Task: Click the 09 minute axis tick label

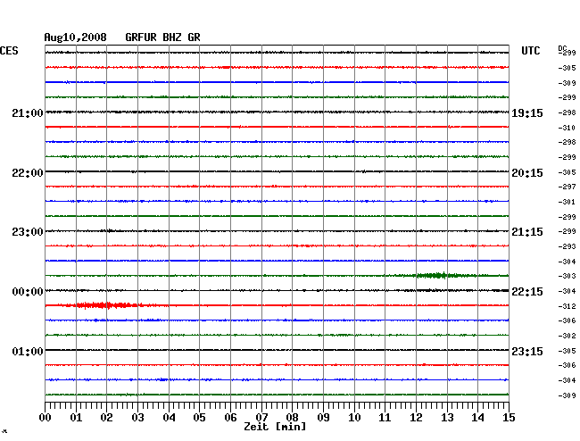Action: click(323, 417)
